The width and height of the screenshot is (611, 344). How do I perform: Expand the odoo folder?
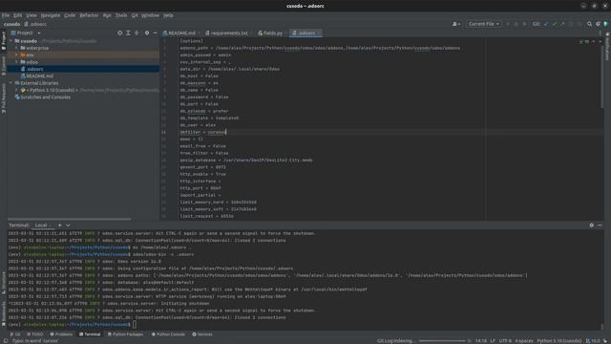[x=16, y=62]
